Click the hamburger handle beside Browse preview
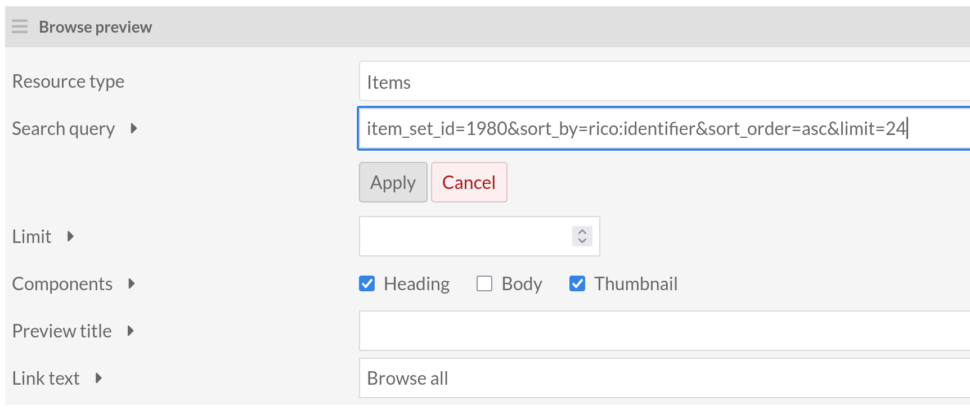 pos(20,26)
